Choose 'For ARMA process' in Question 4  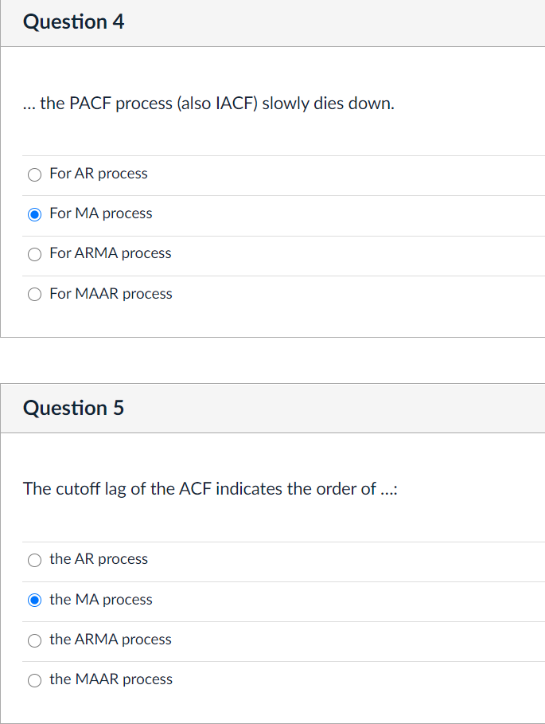34,254
